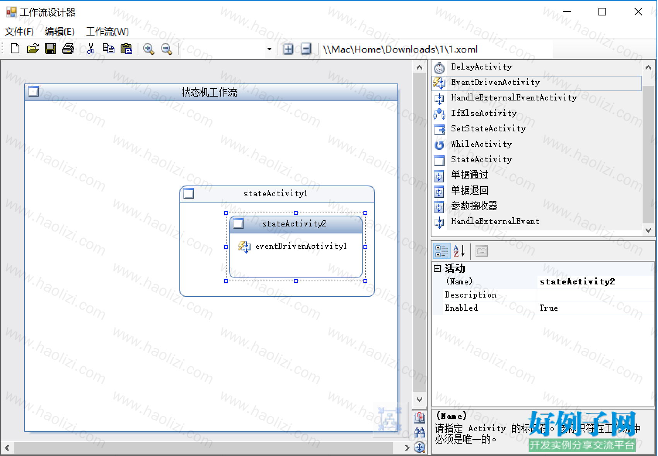Select 单据退回 toolbox item

coord(537,191)
